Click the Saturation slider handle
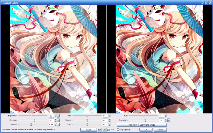The image size is (213, 133). coord(145,120)
